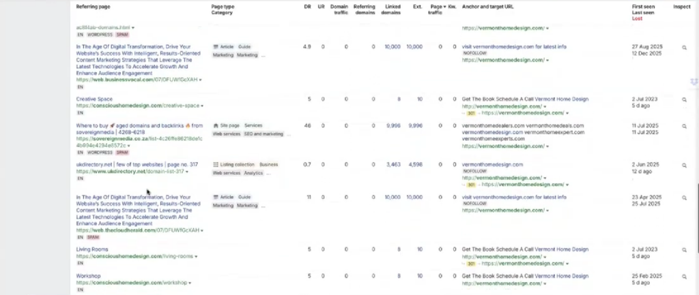Sort by the Referring domains column header

coord(364,9)
